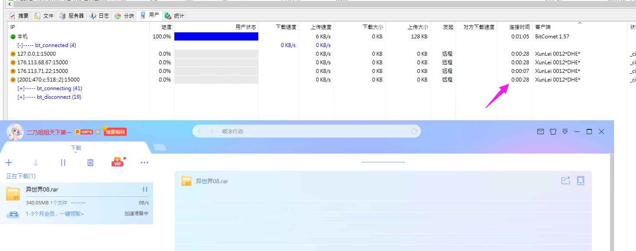The height and width of the screenshot is (251, 636).
Task: Click the trash delete icon in toolbar
Action: 90,163
